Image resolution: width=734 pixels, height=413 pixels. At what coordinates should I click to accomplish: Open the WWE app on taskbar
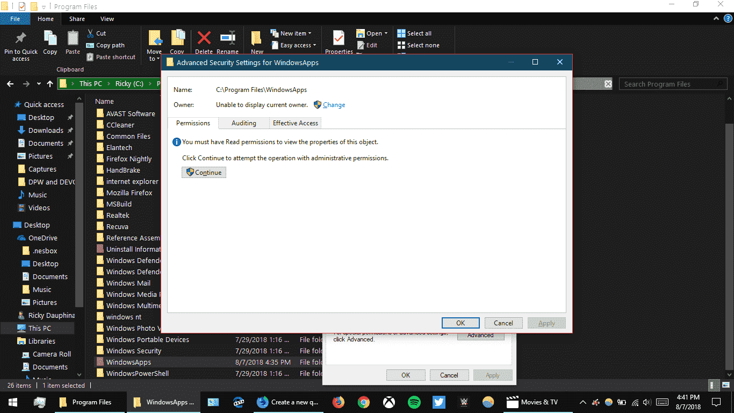pos(464,402)
